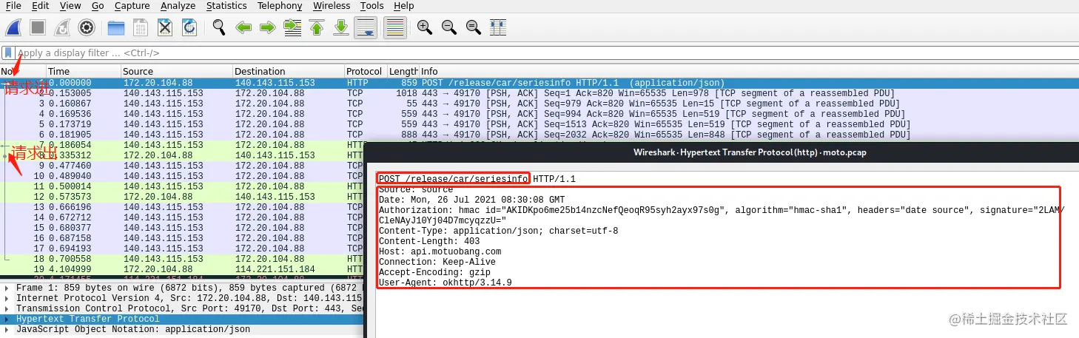Expand Internet Protocol Version 4 node
The image size is (1079, 338).
click(7, 299)
